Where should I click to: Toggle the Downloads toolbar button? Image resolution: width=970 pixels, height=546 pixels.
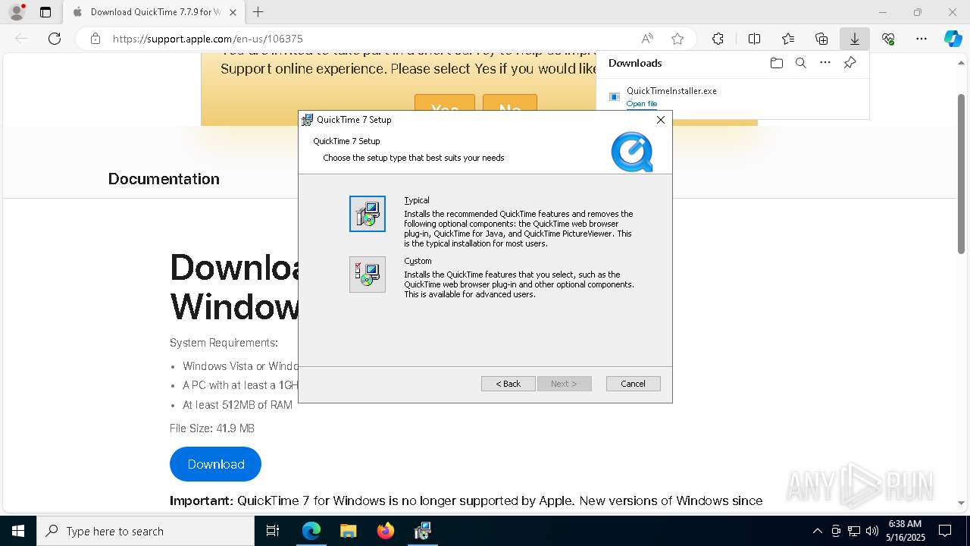pos(854,39)
